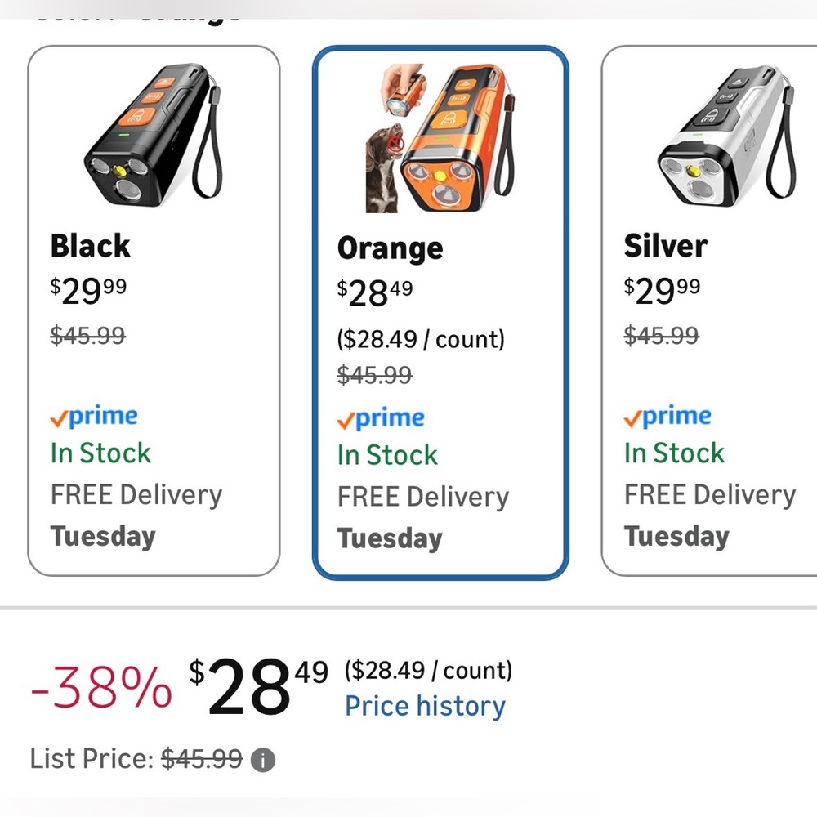Click the black device product image

[154, 134]
